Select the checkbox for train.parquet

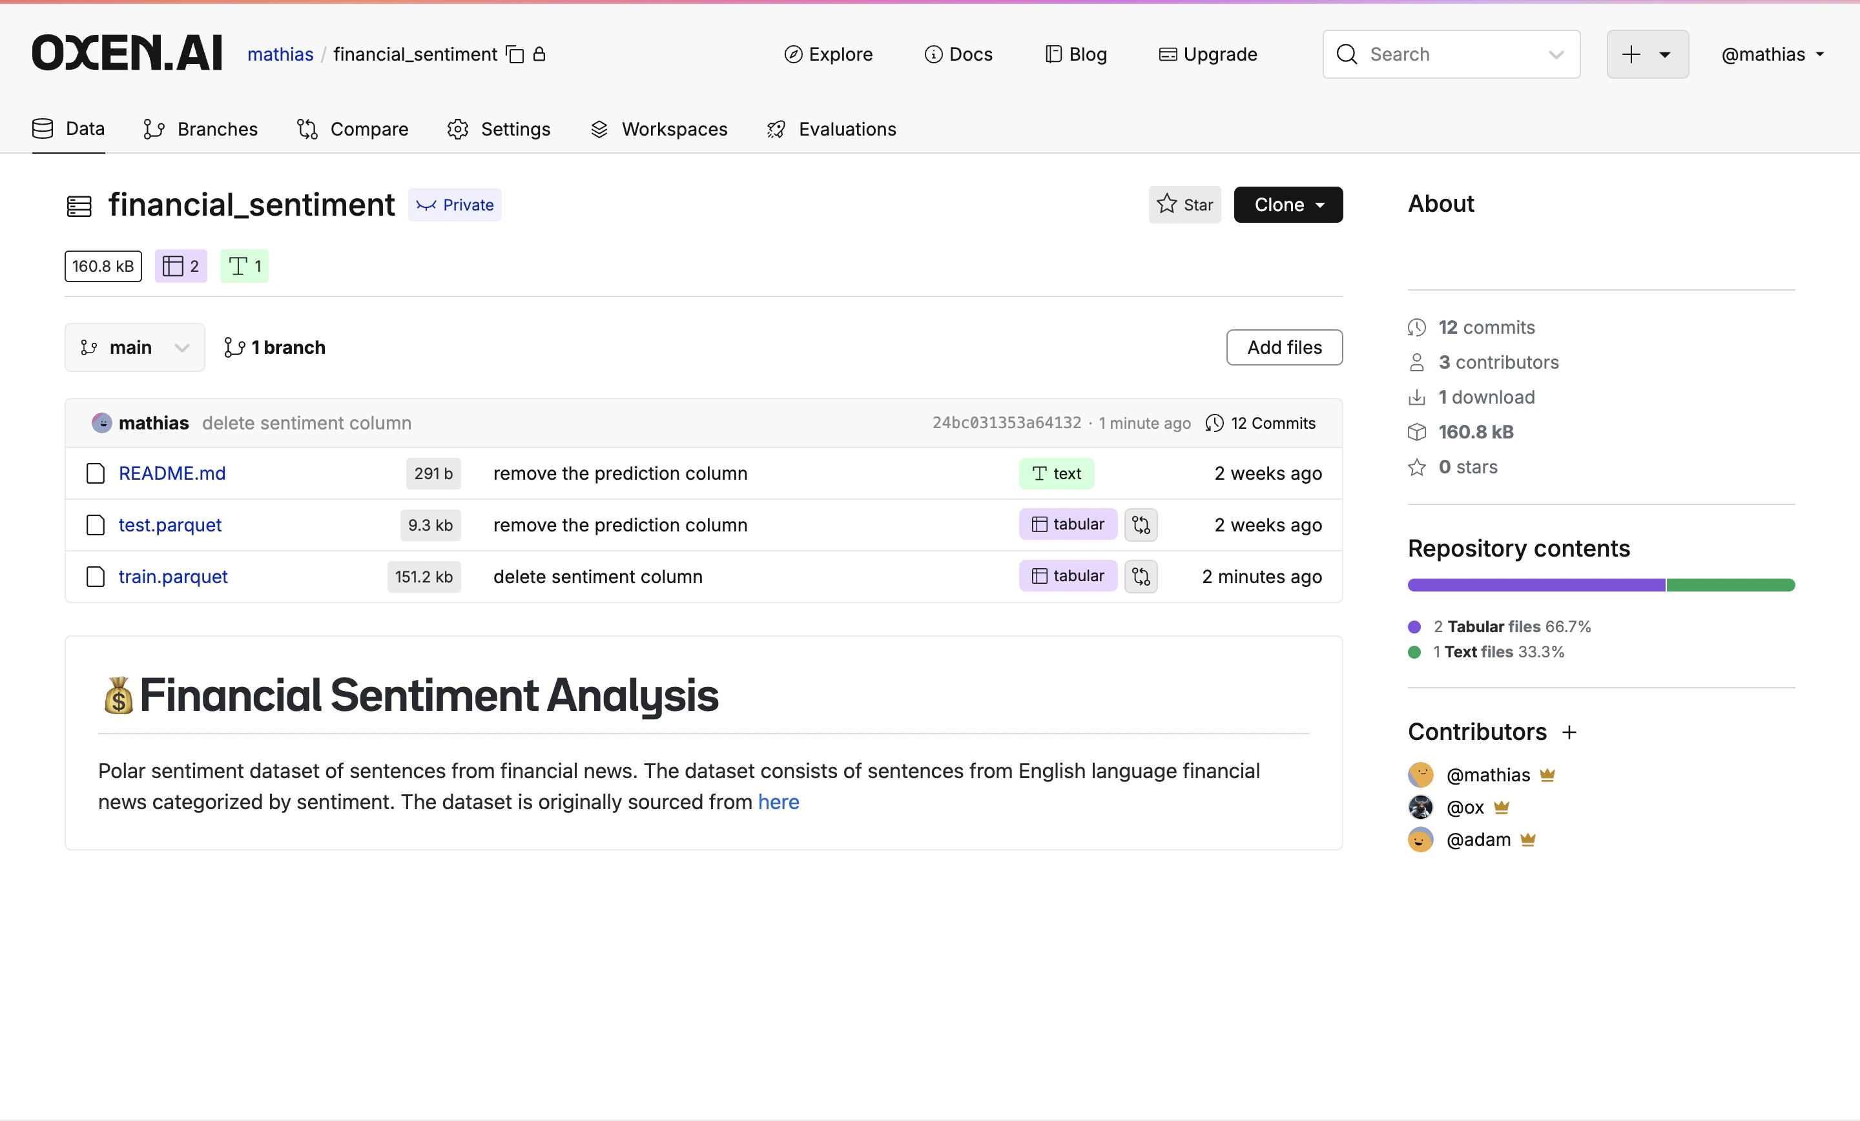coord(95,577)
